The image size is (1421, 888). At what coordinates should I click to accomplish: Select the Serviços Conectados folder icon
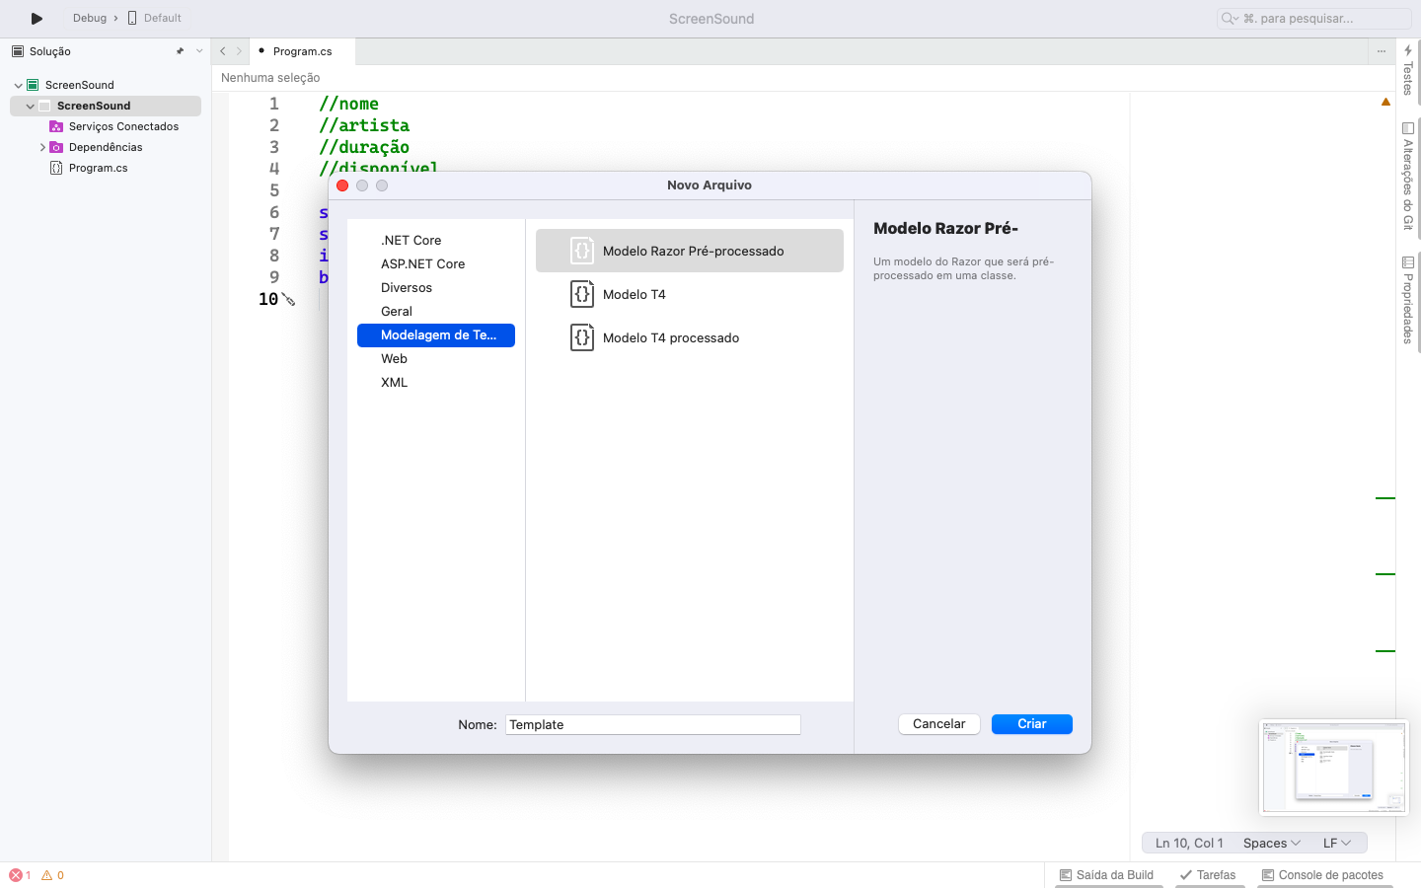pos(56,126)
